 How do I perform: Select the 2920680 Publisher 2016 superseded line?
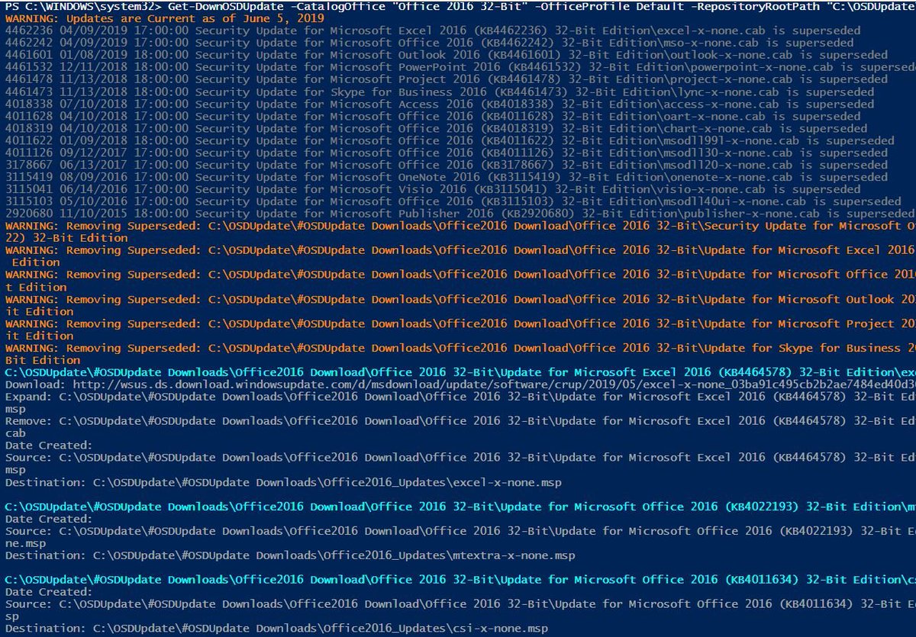(x=460, y=214)
